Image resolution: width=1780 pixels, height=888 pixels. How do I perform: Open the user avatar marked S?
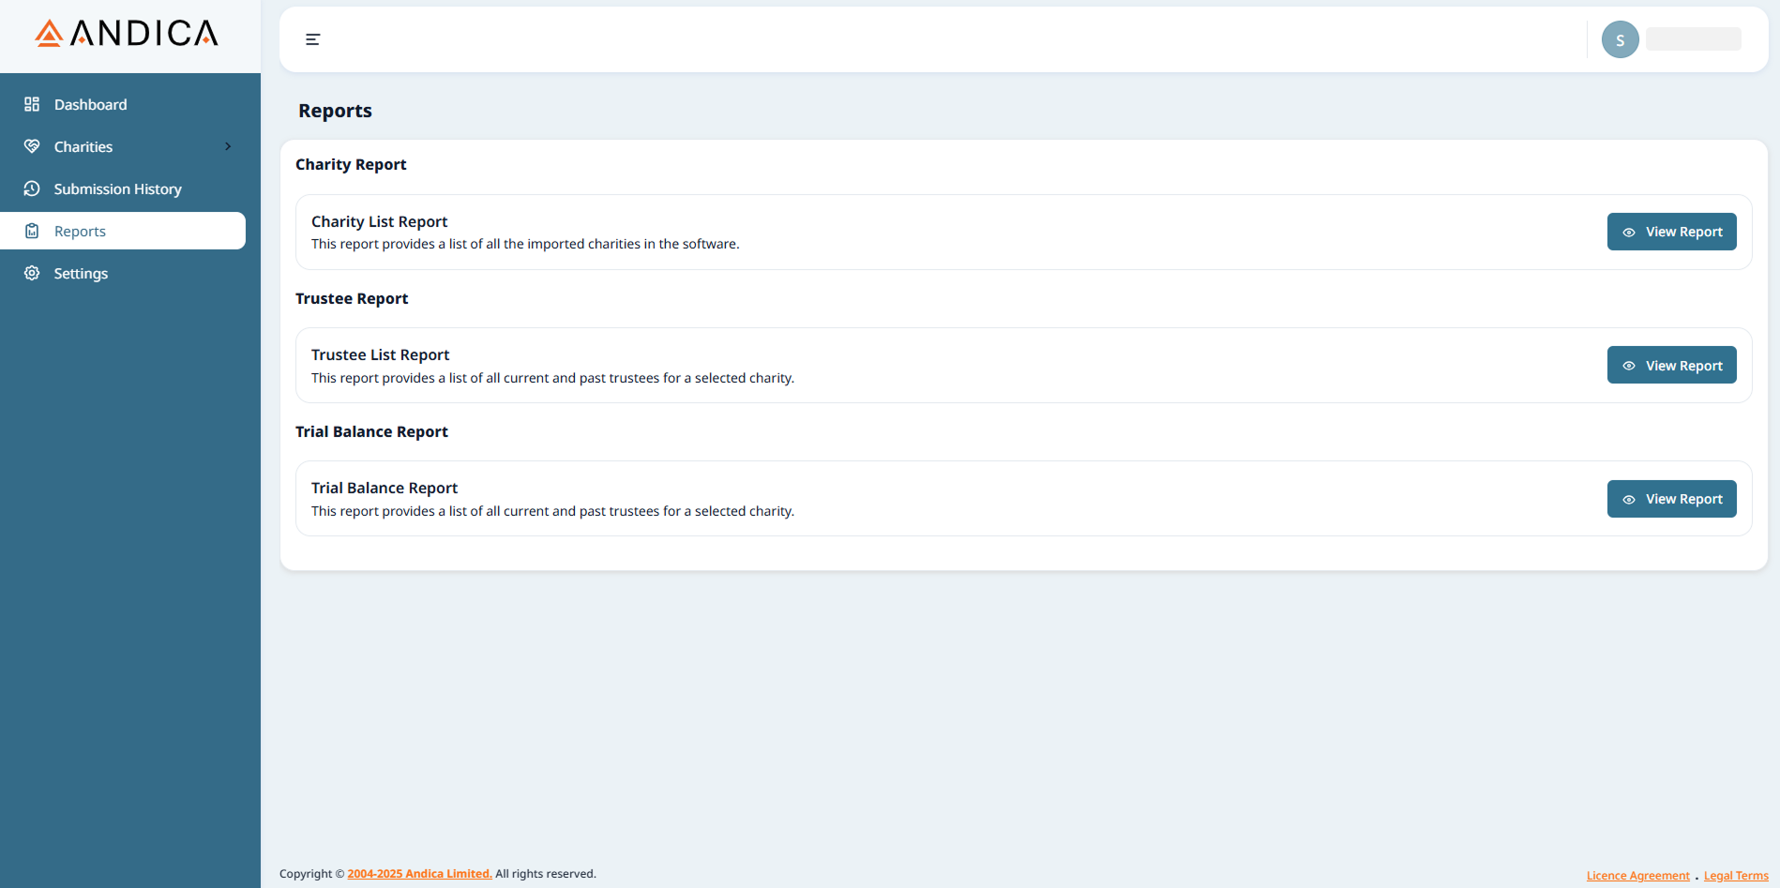pos(1620,38)
